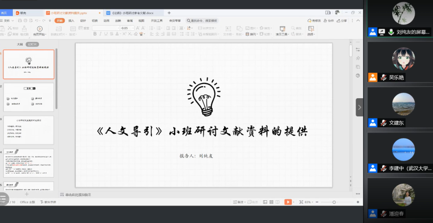Open the 插入 (Insert) ribbon tab
This screenshot has width=433, height=223.
coord(71,21)
